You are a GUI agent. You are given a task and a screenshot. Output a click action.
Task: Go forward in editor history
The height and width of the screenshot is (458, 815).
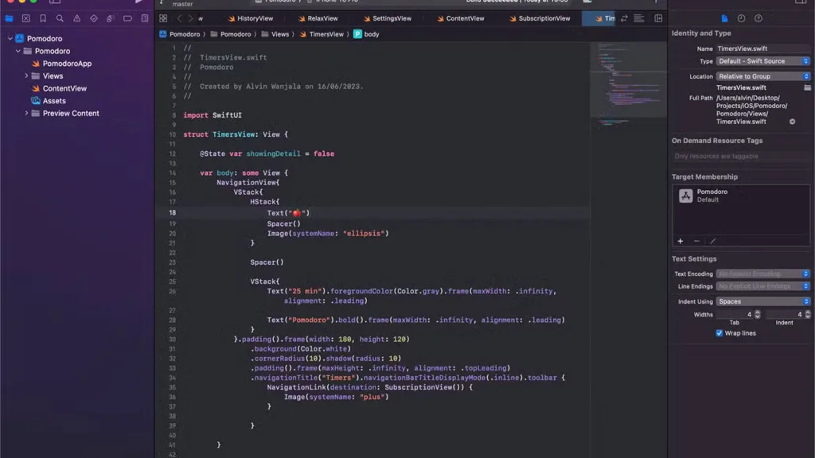click(190, 18)
